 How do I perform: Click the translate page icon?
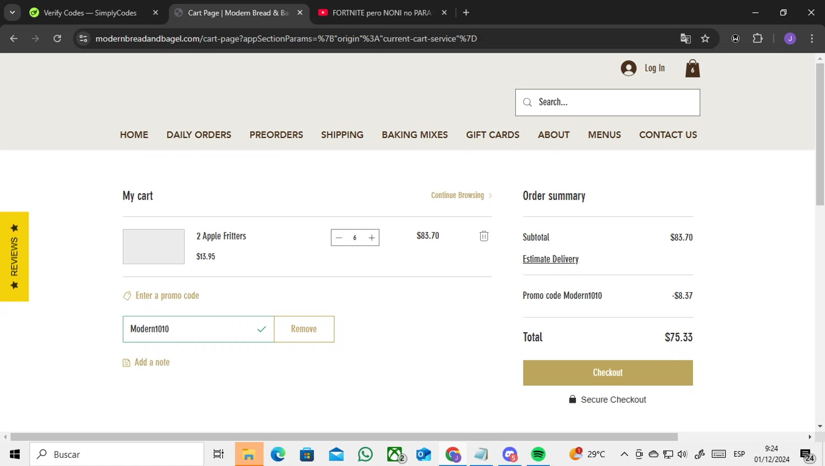pos(685,39)
